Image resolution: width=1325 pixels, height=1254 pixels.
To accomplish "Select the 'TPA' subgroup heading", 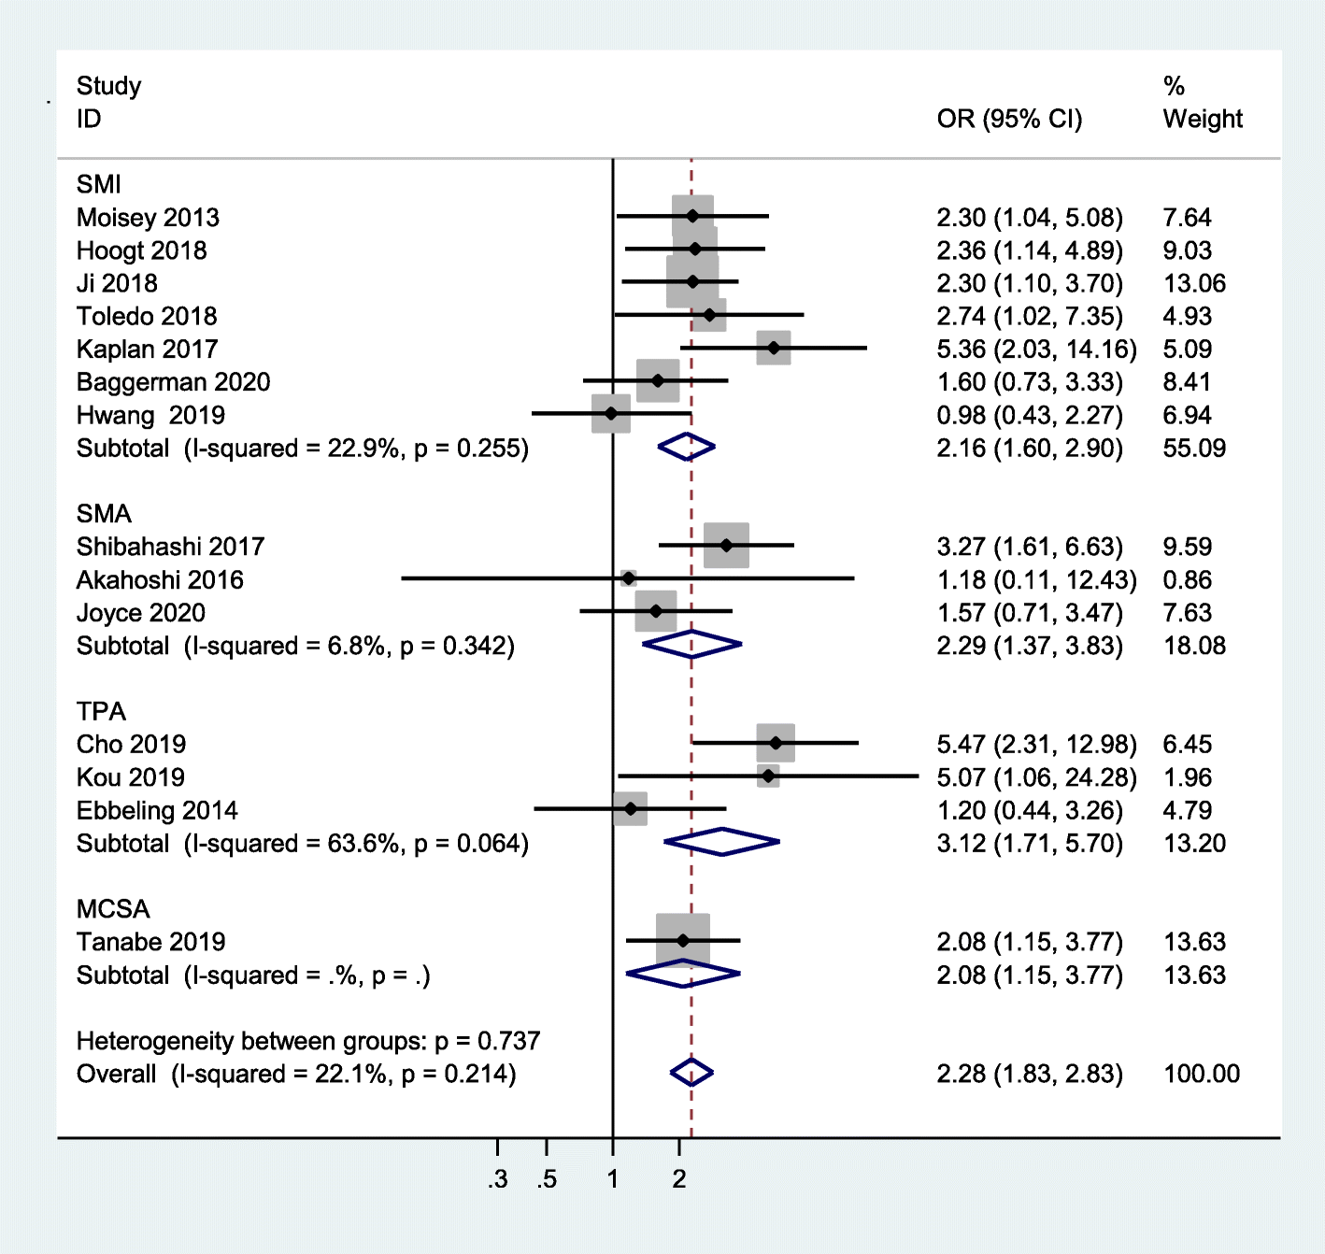I will (101, 711).
